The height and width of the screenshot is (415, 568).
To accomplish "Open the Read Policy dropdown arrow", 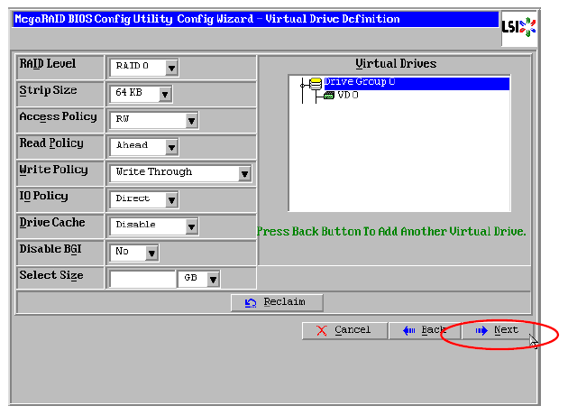I will (x=171, y=148).
